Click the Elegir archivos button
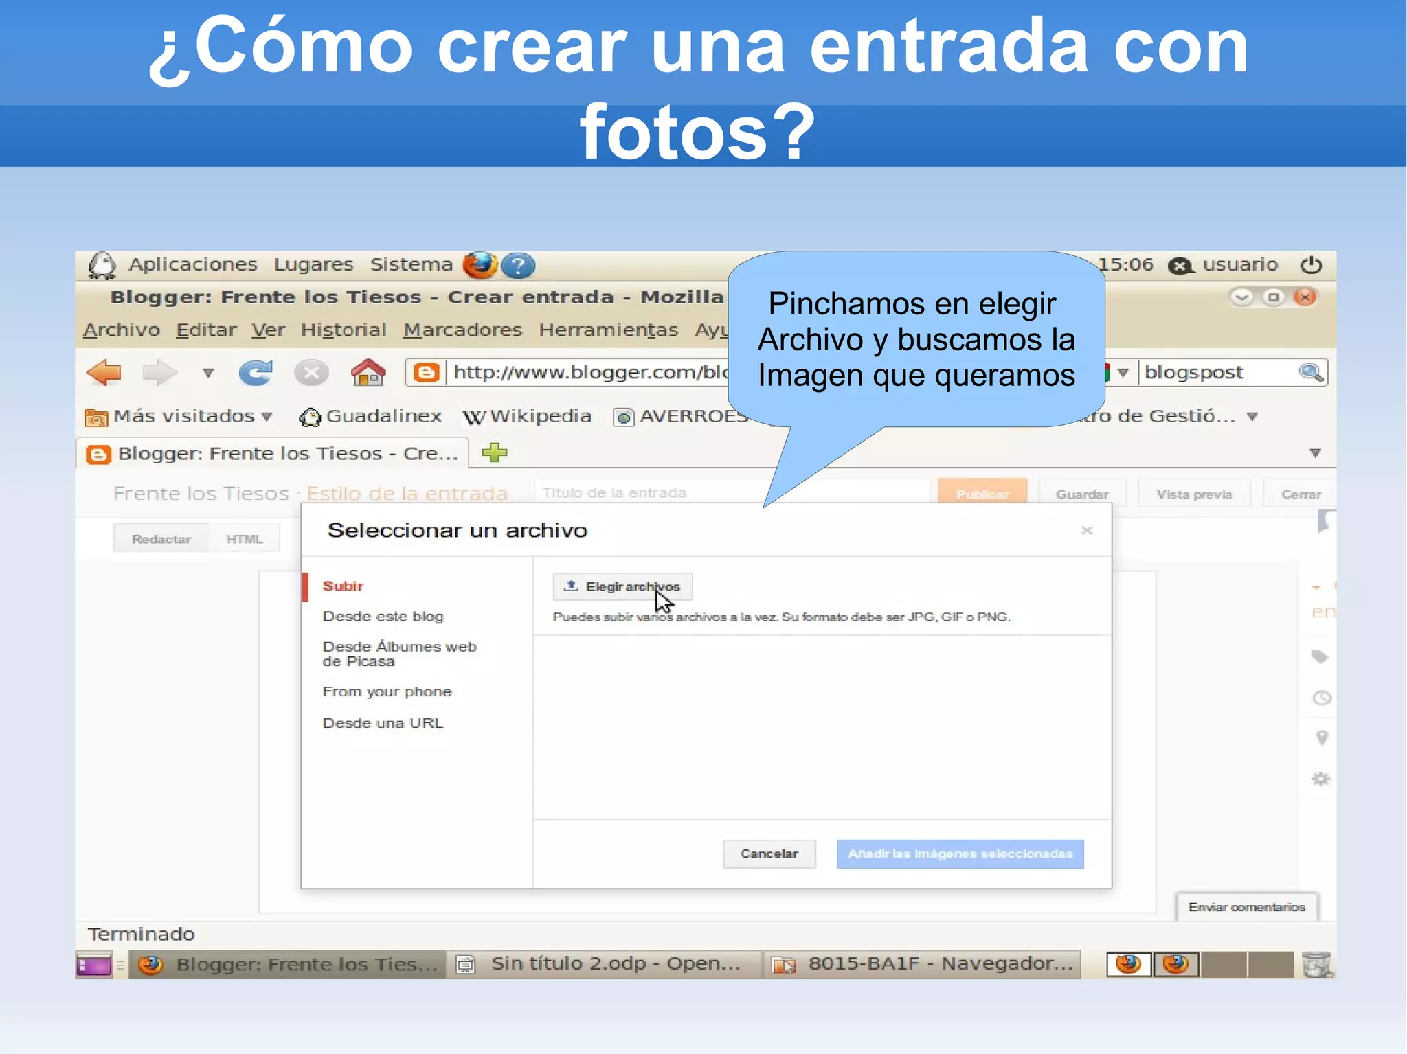Image resolution: width=1407 pixels, height=1054 pixels. (622, 586)
